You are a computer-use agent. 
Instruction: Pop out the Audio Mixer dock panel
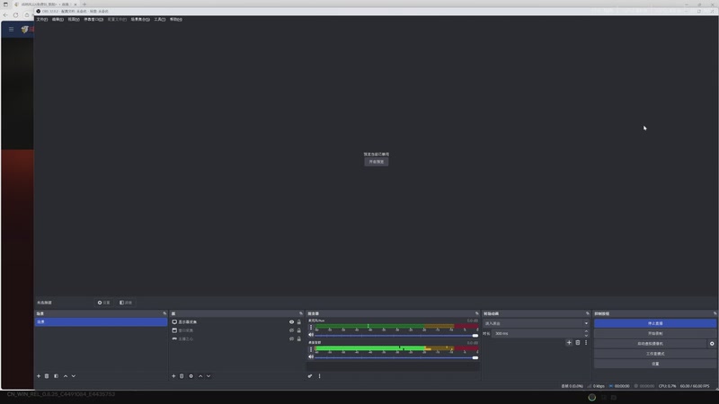477,313
